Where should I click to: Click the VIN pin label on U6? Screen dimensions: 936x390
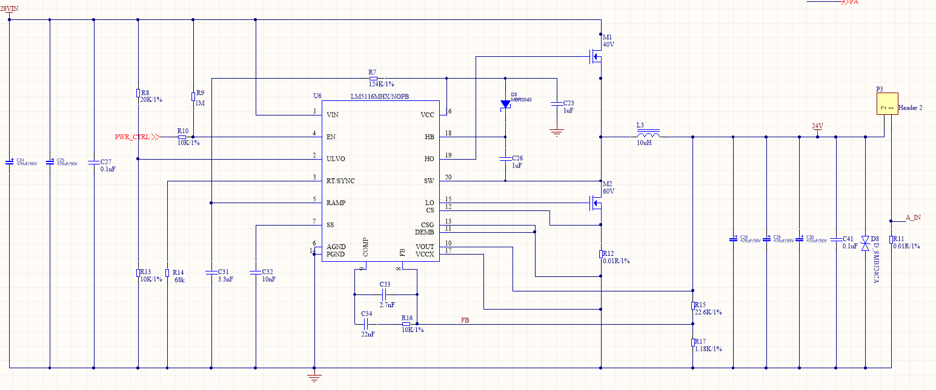point(333,115)
